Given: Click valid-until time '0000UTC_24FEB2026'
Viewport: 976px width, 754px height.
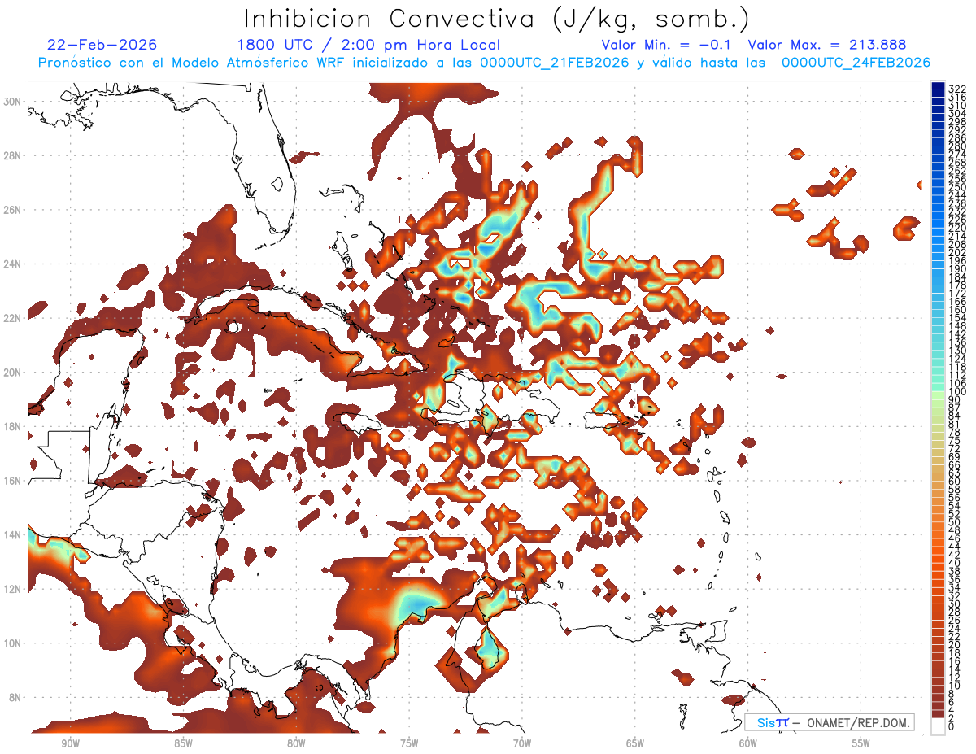Looking at the screenshot, I should (856, 63).
